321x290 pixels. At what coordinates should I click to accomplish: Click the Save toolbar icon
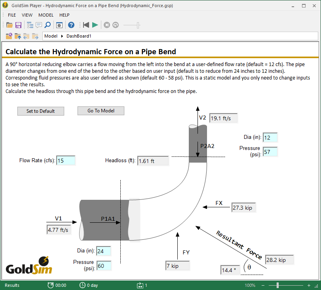point(18,25)
